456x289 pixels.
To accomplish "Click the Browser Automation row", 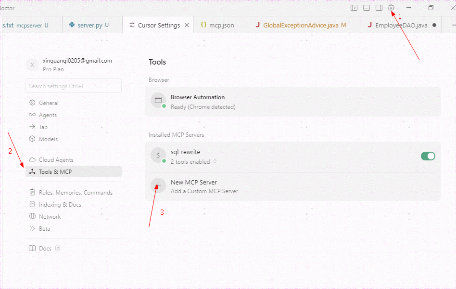I will (x=293, y=102).
